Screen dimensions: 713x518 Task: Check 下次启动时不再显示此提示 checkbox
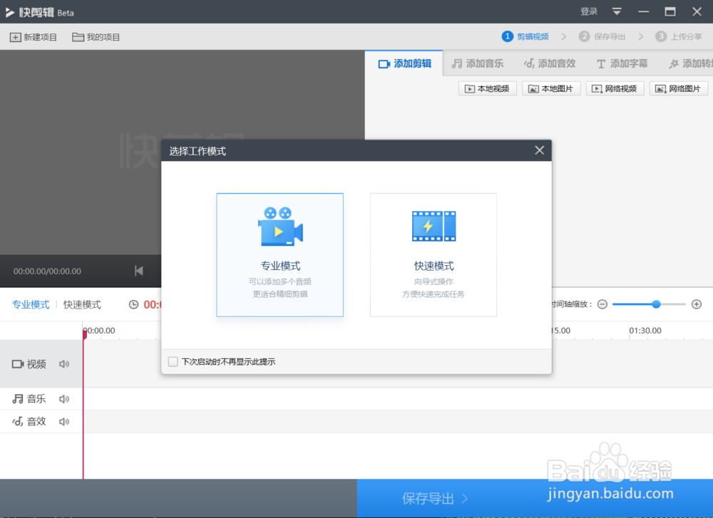(173, 361)
